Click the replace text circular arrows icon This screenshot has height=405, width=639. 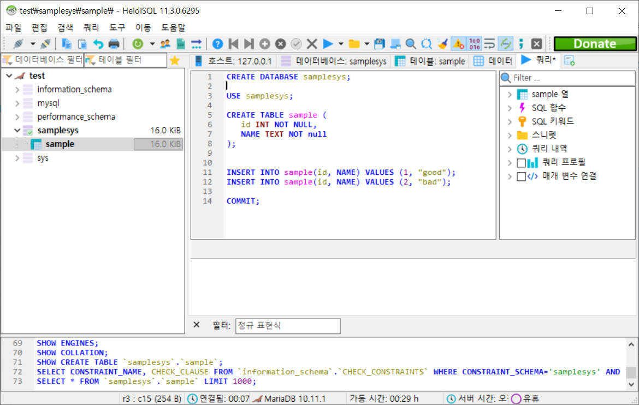pos(427,44)
